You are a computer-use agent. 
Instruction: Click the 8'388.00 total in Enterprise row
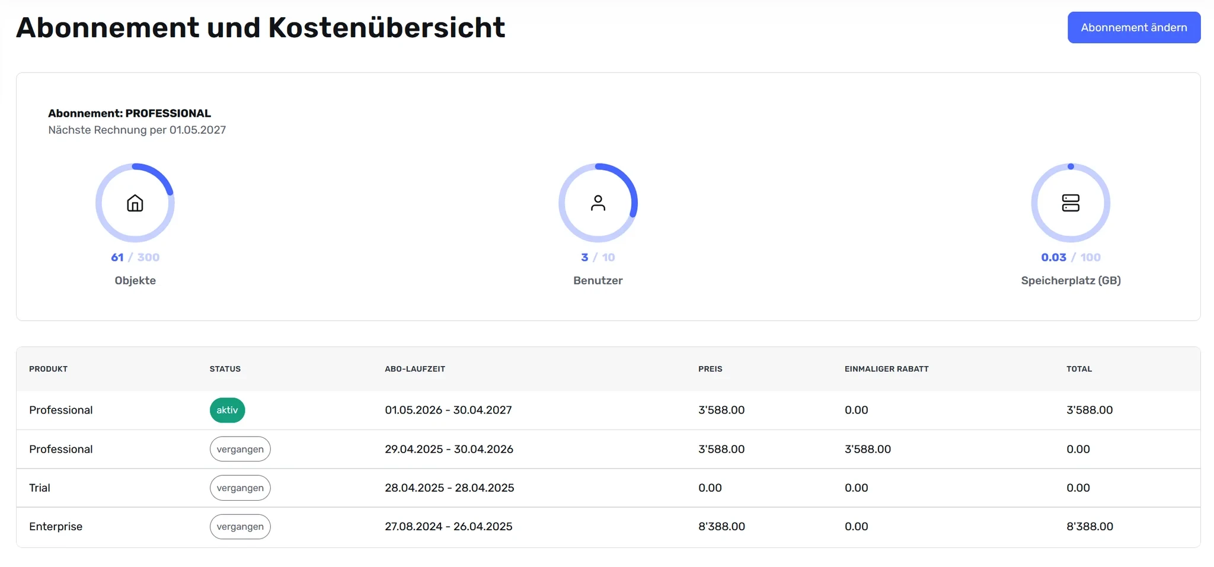[1090, 527]
